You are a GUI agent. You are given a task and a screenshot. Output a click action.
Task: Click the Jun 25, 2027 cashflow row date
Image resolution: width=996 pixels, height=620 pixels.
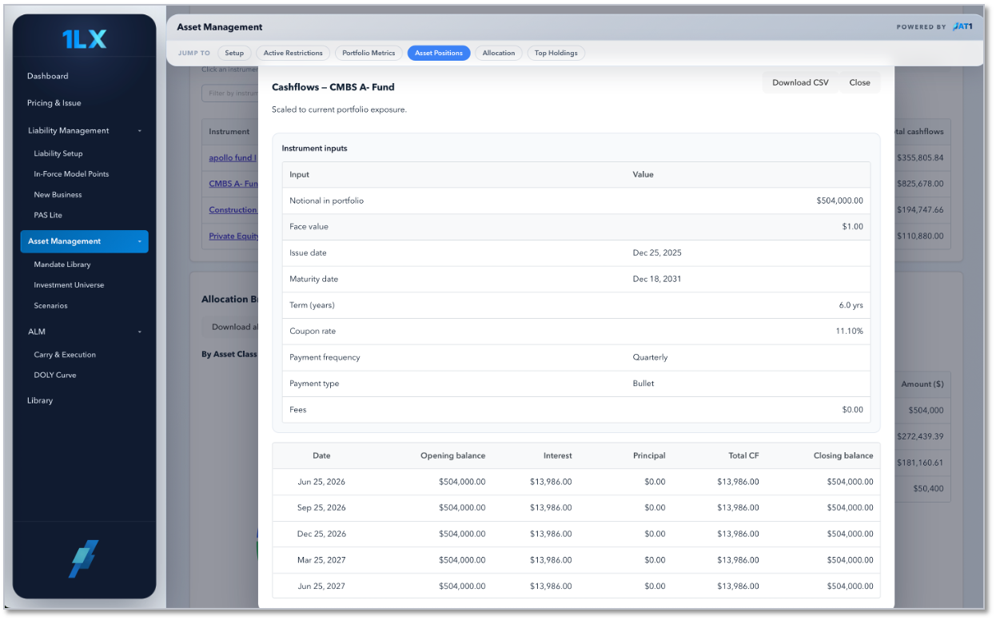(x=321, y=586)
